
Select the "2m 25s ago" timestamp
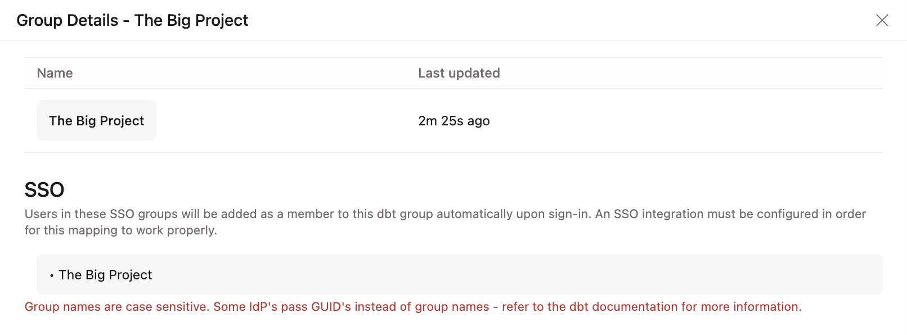tap(453, 121)
